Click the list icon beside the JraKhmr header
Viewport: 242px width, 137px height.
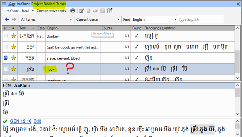9,85
